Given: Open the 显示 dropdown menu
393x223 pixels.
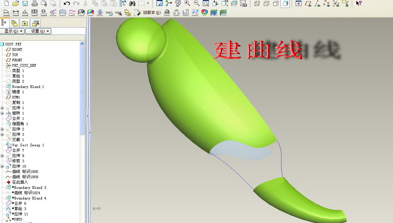Looking at the screenshot, I should click(13, 31).
